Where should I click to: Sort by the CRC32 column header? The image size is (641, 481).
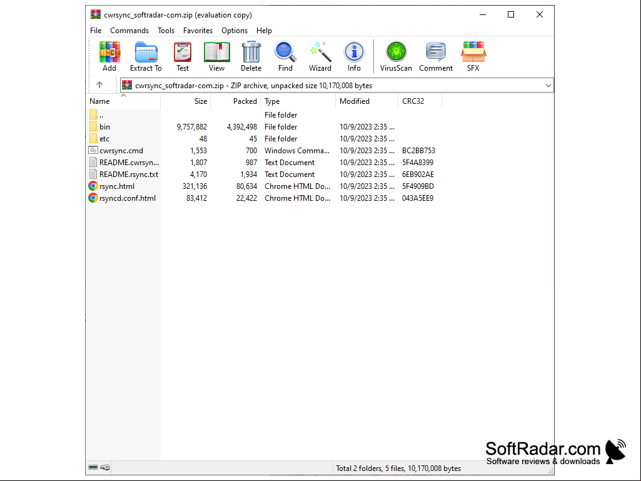click(x=420, y=101)
